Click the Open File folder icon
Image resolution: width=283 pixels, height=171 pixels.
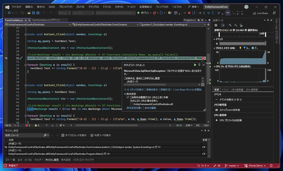[x=29, y=13]
